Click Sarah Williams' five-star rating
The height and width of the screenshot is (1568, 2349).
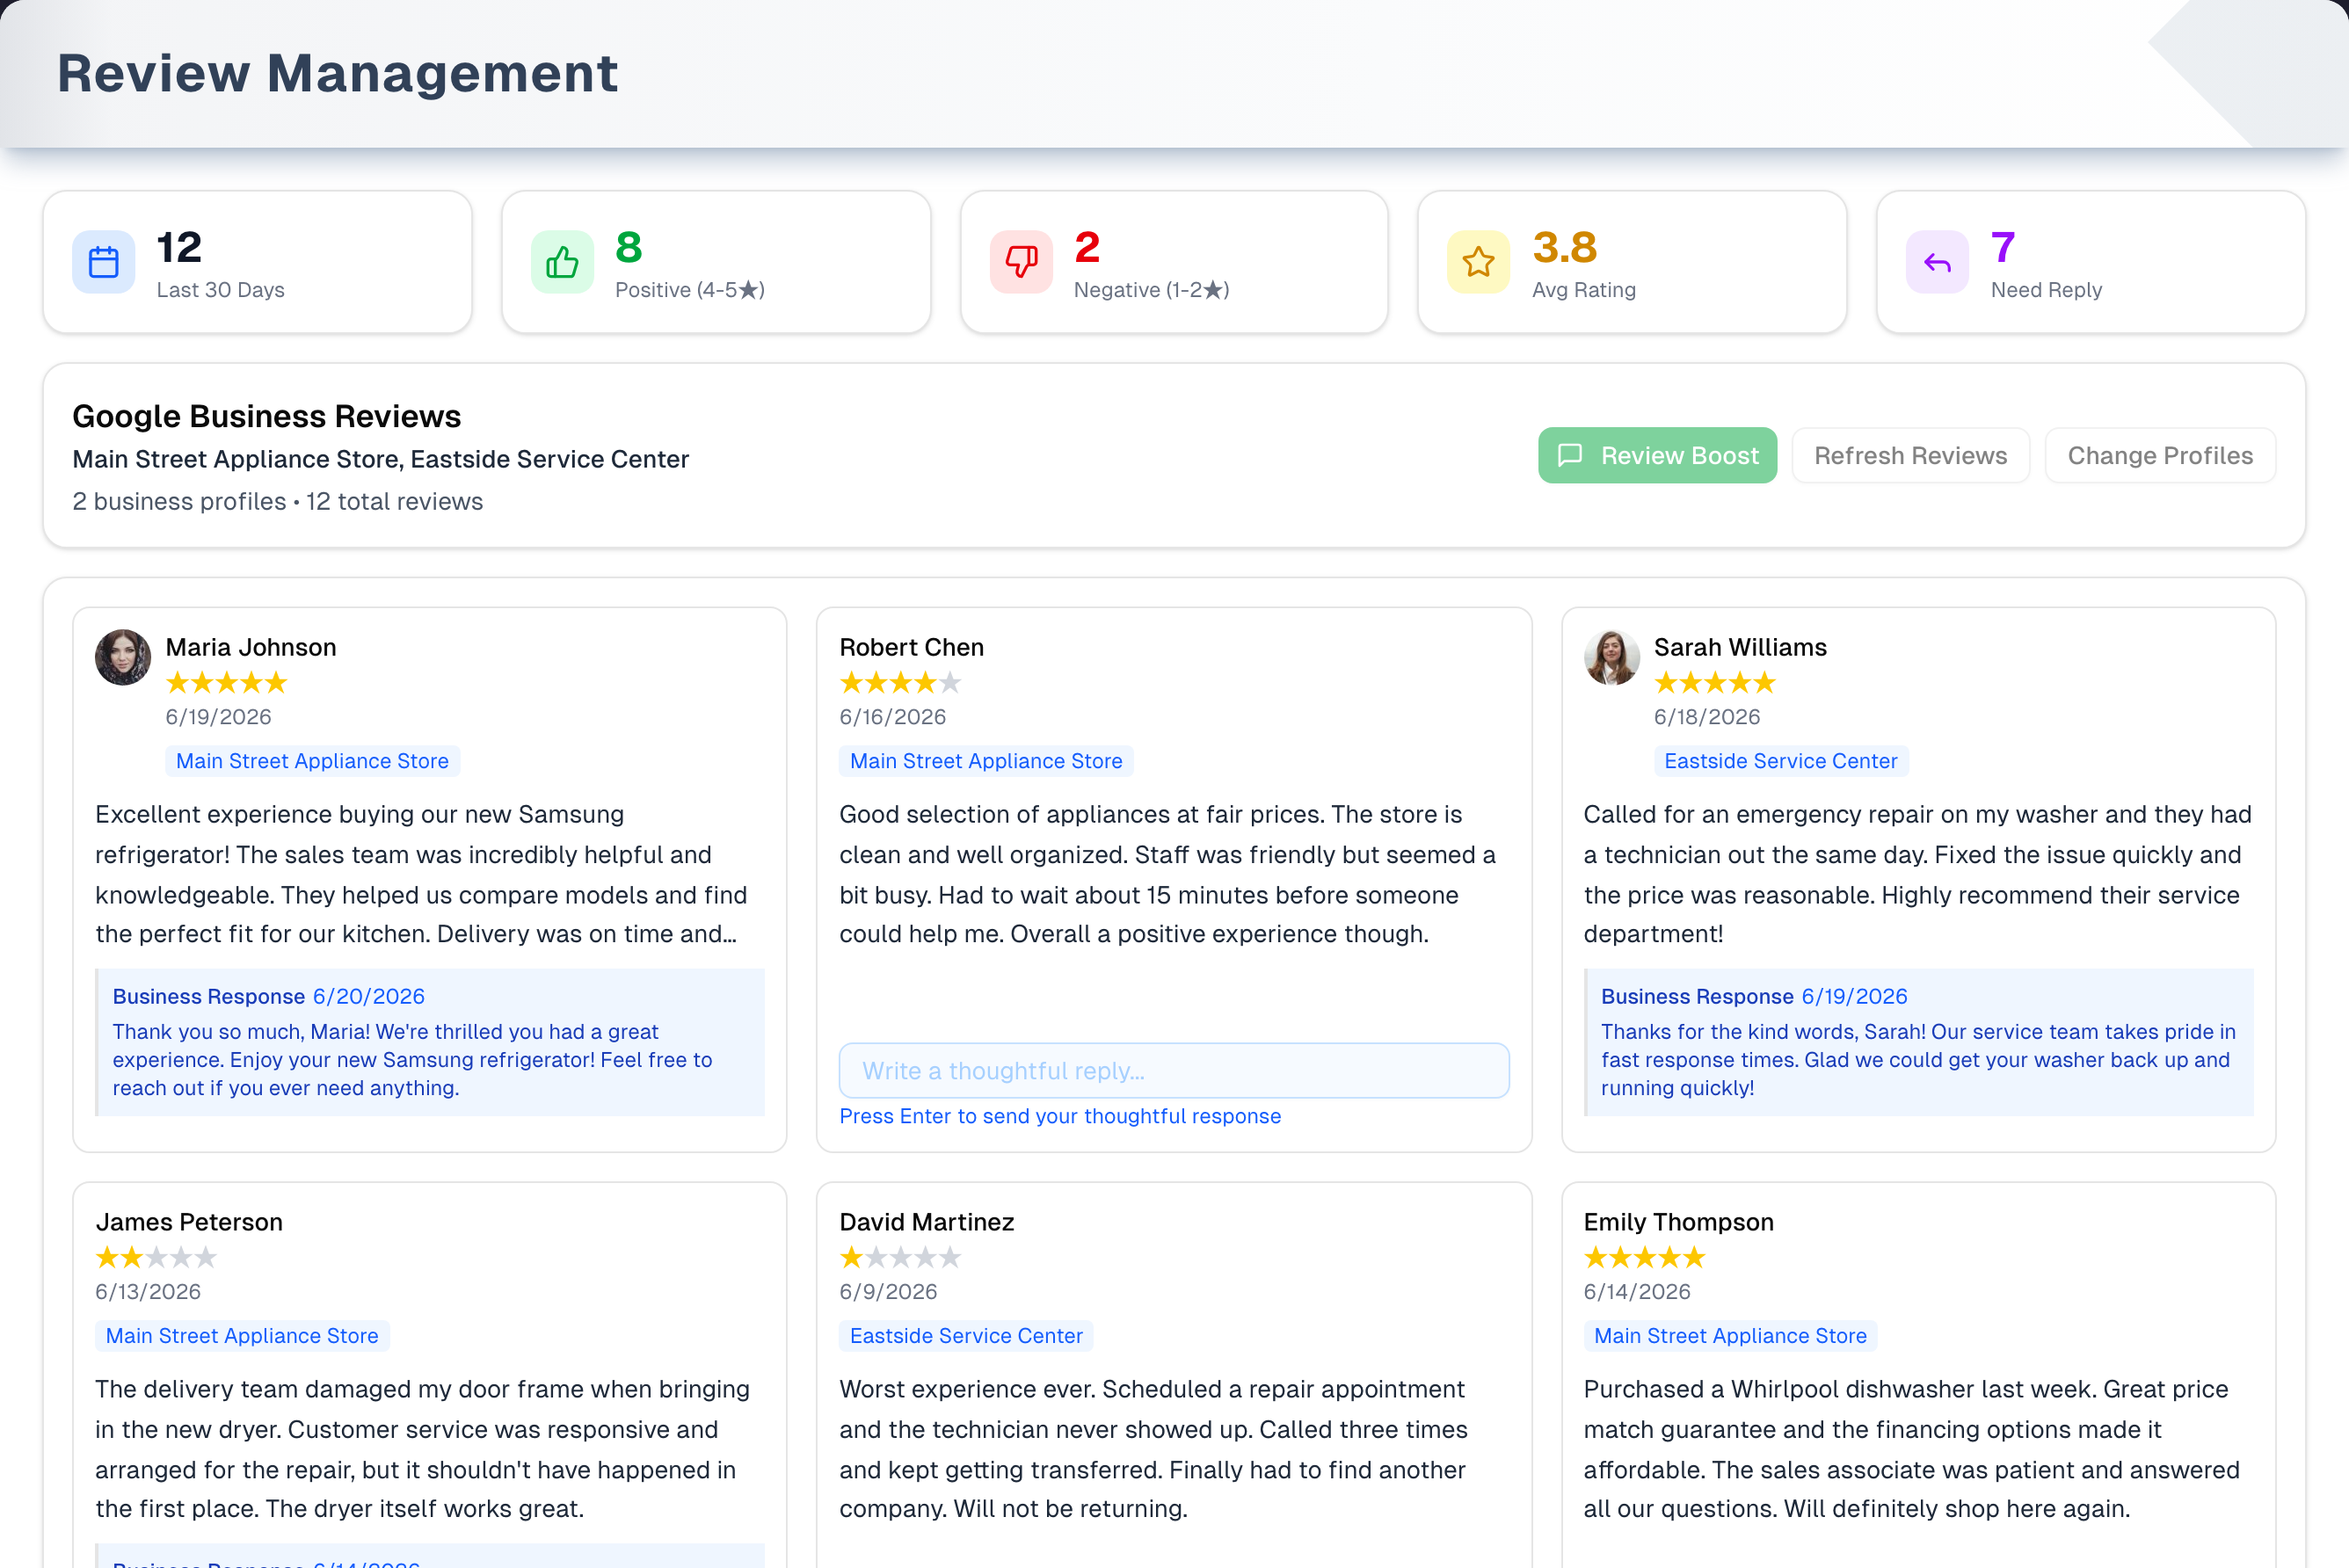(x=1715, y=683)
